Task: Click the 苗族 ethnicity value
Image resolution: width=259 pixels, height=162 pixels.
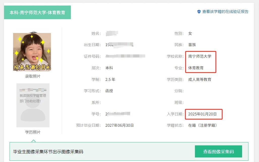Action: (192, 45)
